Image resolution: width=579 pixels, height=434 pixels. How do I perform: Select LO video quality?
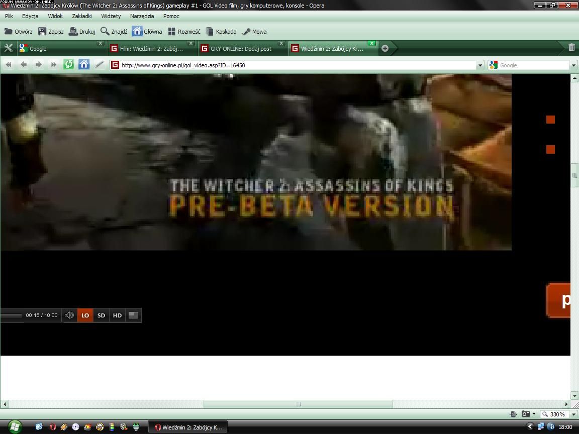(x=85, y=315)
